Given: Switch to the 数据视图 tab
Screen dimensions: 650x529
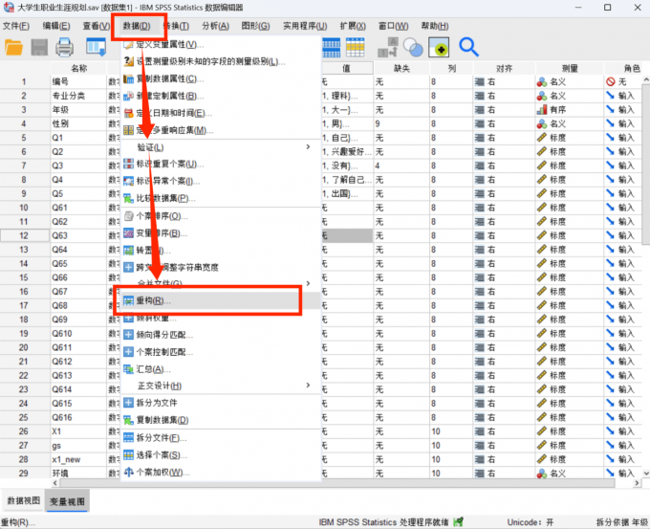Looking at the screenshot, I should [24, 501].
